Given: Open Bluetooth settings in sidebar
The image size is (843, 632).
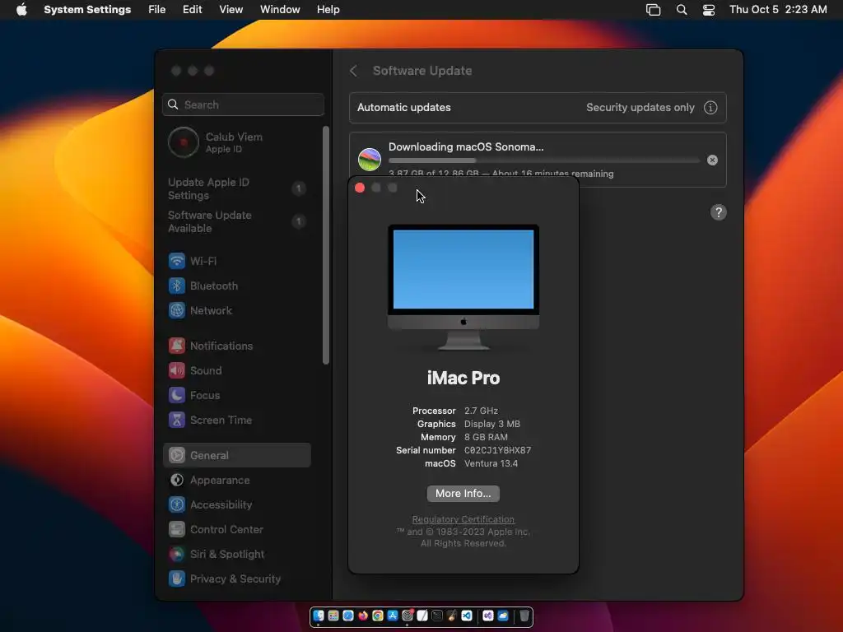Looking at the screenshot, I should click(x=236, y=286).
